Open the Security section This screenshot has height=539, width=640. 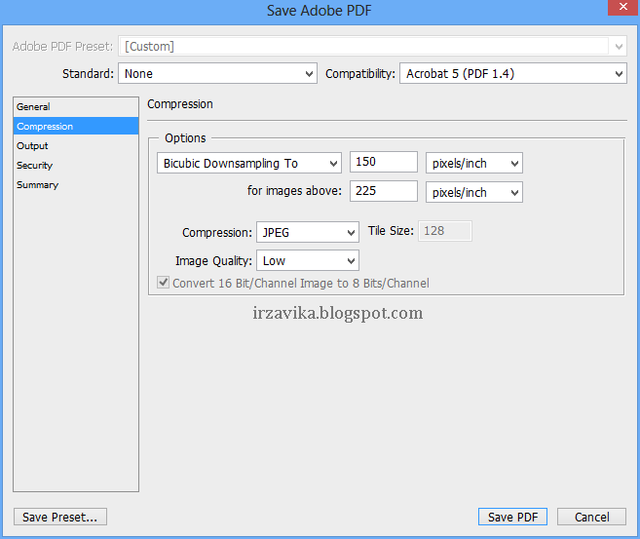pos(76,166)
